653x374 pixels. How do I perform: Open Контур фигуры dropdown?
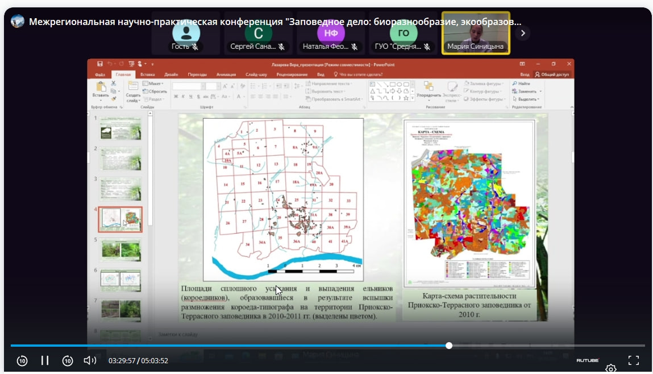point(482,91)
